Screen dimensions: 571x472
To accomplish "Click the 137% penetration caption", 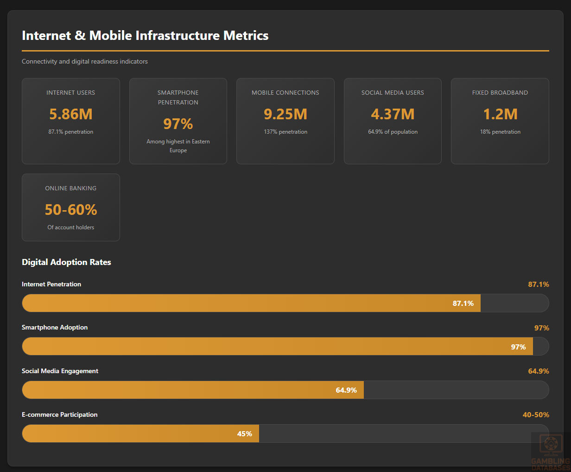I will [x=285, y=132].
